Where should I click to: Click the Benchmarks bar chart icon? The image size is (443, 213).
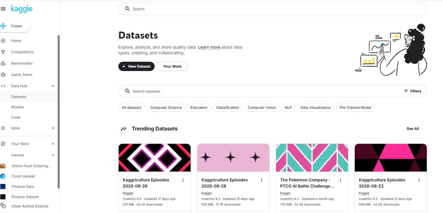[x=3, y=63]
